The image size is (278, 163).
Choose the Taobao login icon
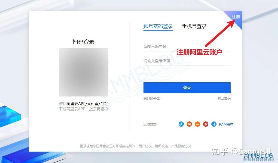[x=189, y=124]
